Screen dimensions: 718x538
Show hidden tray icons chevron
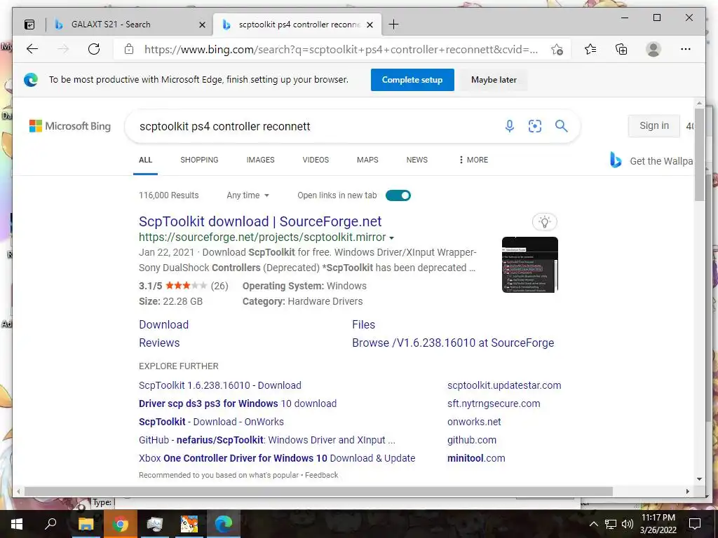click(593, 524)
